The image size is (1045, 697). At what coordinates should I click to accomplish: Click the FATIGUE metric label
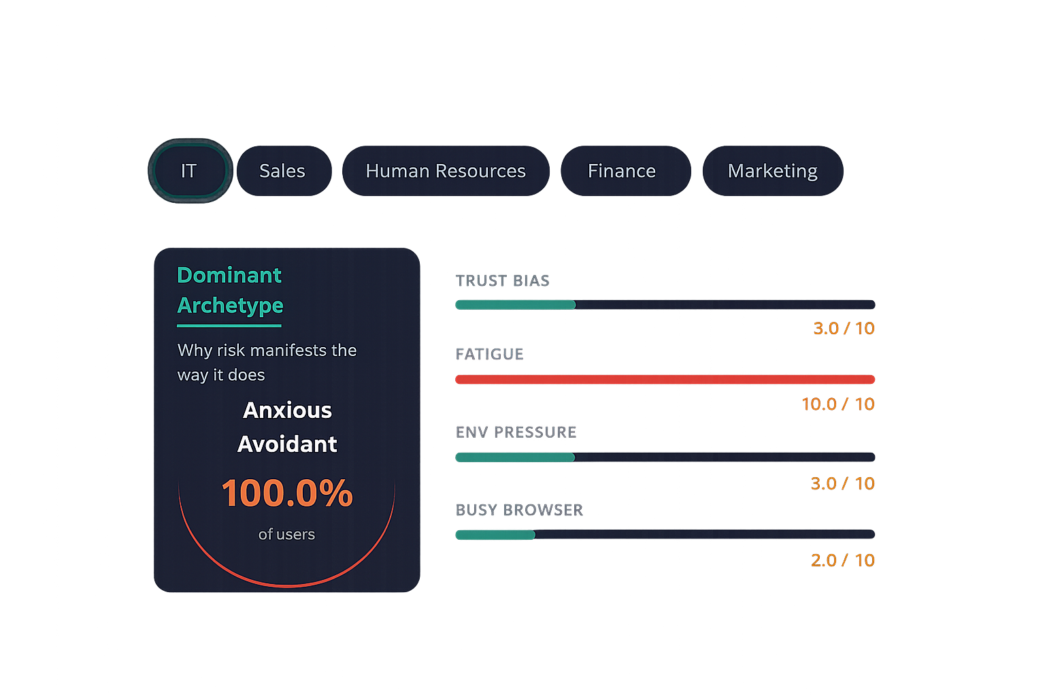click(490, 355)
